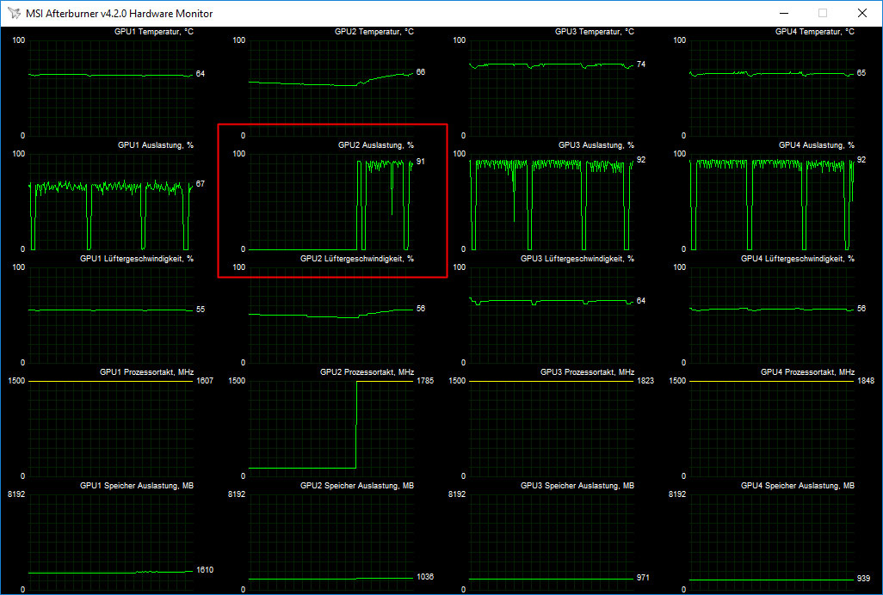Image resolution: width=883 pixels, height=595 pixels.
Task: Click GPU3 fan speed value 64
Action: tap(641, 301)
